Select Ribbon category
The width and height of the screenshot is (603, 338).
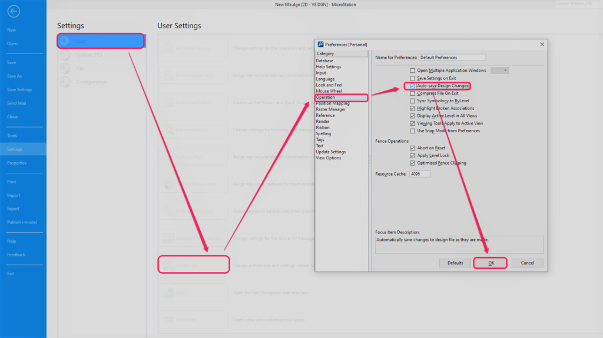(x=322, y=128)
